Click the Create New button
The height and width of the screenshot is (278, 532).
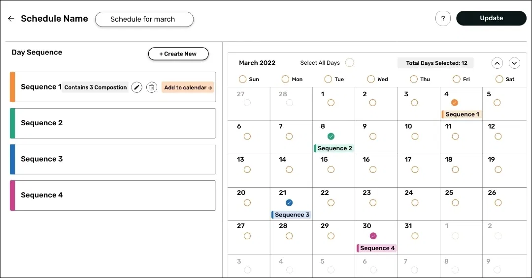coord(178,54)
